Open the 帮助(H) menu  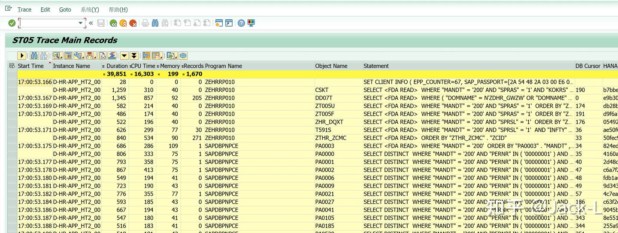[x=118, y=9]
